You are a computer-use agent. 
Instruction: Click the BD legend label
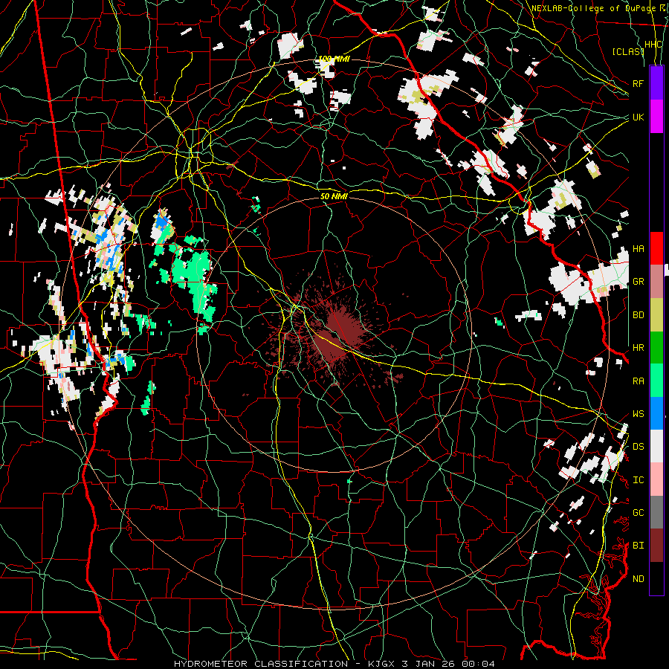pos(638,315)
